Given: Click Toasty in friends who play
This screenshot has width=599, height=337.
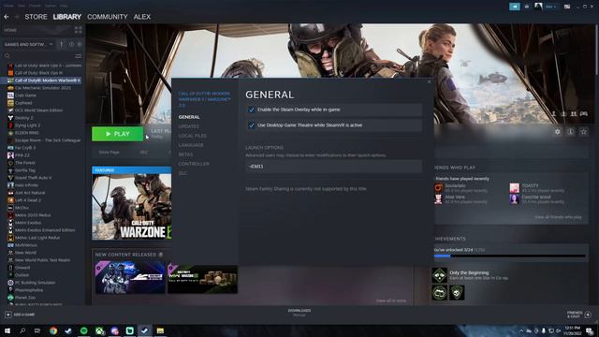Looking at the screenshot, I should 531,185.
